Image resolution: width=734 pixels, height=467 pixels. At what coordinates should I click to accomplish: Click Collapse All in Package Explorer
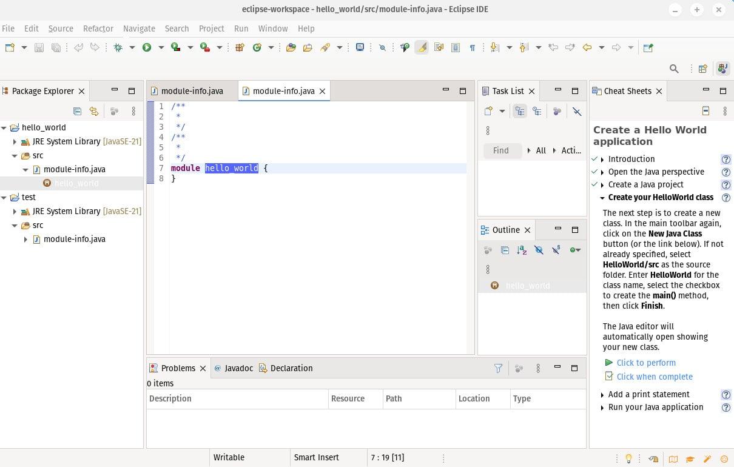pyautogui.click(x=77, y=111)
